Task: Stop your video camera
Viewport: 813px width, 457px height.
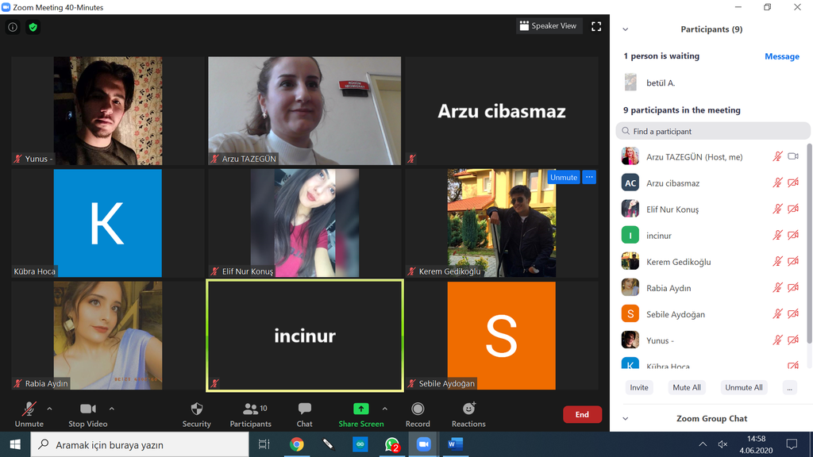Action: click(x=87, y=413)
